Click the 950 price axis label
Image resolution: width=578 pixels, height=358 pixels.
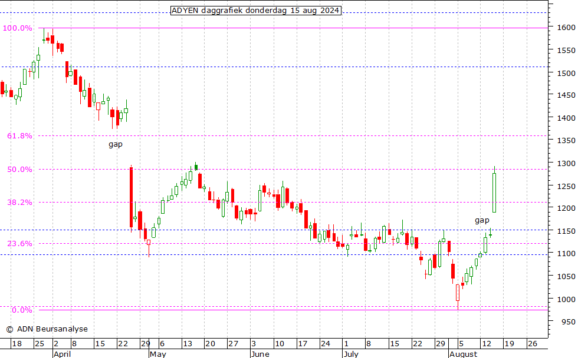pos(568,321)
